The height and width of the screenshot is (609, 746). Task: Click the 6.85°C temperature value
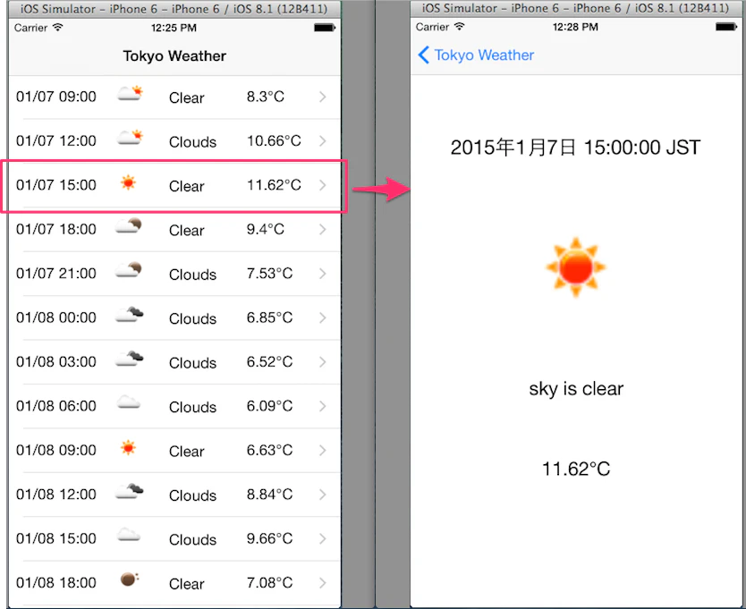point(270,317)
